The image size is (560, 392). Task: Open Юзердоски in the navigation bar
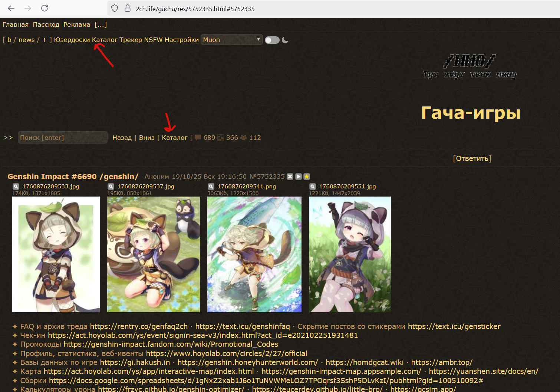[72, 40]
